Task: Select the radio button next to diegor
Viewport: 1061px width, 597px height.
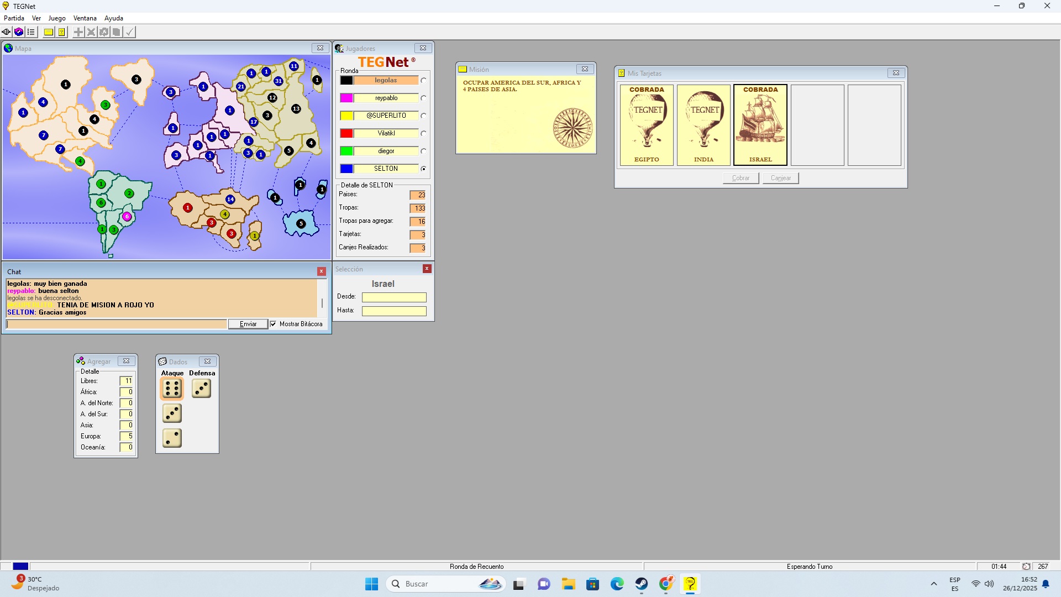Action: [423, 151]
